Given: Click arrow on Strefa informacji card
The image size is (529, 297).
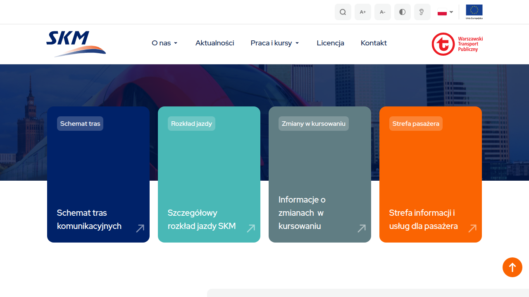Looking at the screenshot, I should [472, 228].
